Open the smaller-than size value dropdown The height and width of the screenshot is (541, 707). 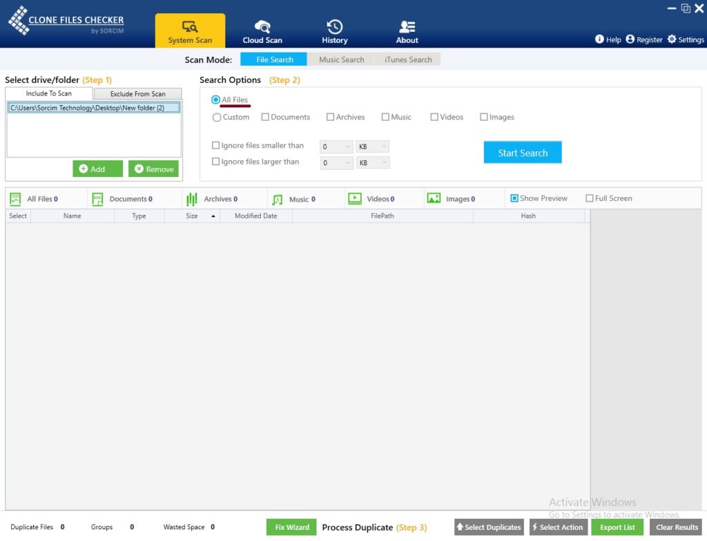click(336, 146)
